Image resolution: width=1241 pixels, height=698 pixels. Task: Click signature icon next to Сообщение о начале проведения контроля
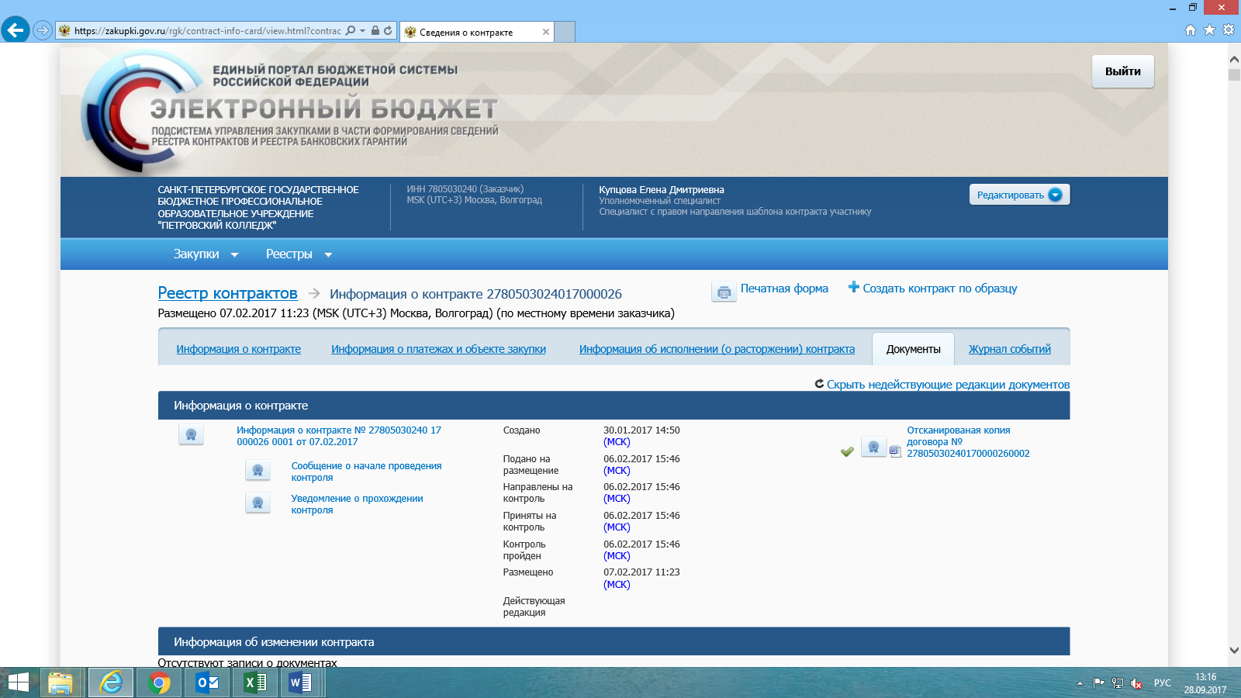[258, 470]
